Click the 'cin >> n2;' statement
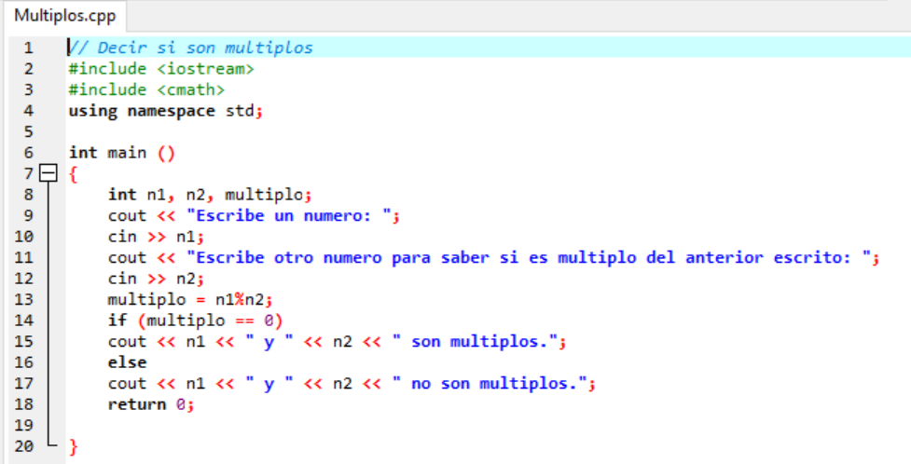The width and height of the screenshot is (911, 464). click(157, 279)
